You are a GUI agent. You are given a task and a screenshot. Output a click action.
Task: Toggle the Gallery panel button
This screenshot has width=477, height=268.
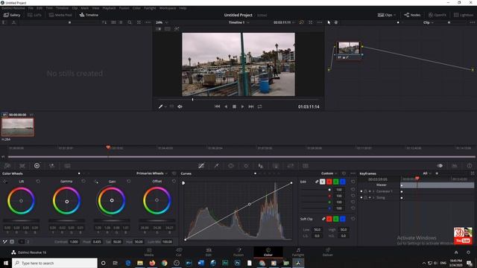[x=12, y=15]
